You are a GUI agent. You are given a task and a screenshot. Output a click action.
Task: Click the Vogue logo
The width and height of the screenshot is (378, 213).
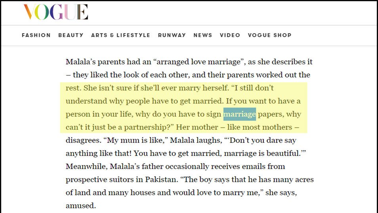click(56, 12)
